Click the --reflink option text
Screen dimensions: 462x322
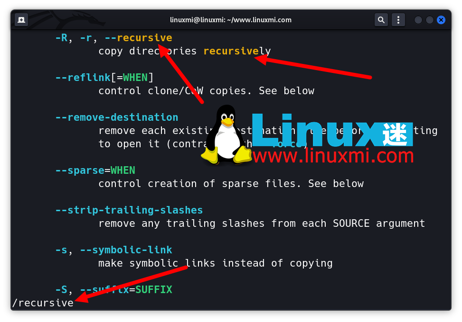(x=83, y=78)
